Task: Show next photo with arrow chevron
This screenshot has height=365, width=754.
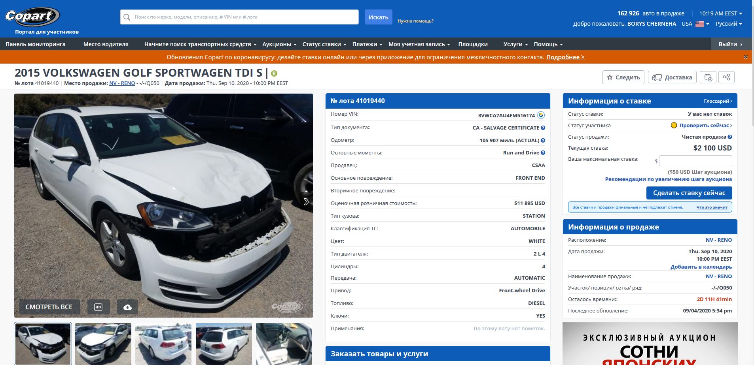Action: (x=306, y=201)
